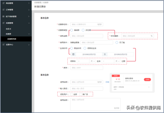
Task: Click the 新增优惠券 page title
Action: point(40,7)
